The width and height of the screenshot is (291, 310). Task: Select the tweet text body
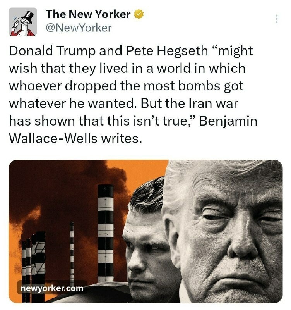point(133,94)
